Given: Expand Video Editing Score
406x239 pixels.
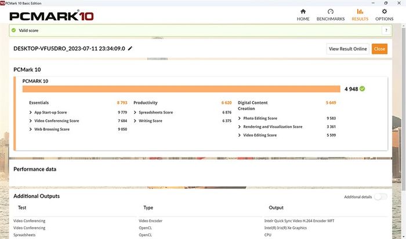Looking at the screenshot, I should point(239,135).
